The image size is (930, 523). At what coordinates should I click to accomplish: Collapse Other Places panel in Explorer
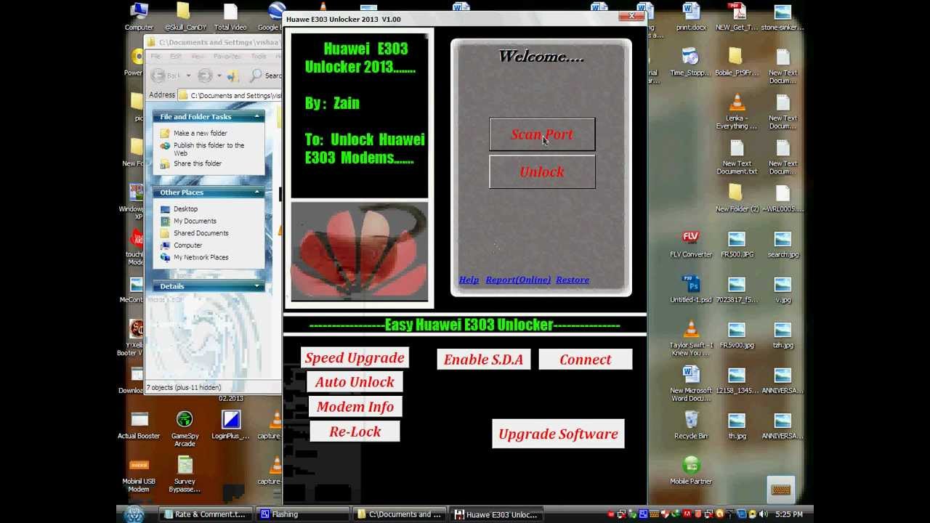tap(257, 192)
